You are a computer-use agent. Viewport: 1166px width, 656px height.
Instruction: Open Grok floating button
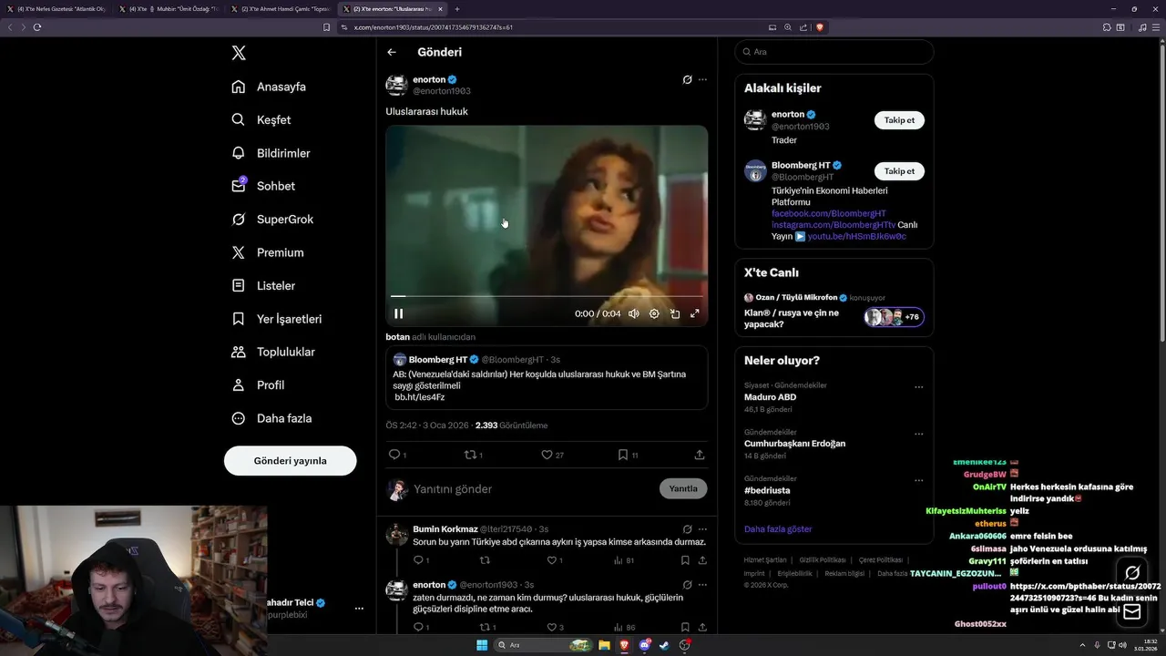(1132, 573)
